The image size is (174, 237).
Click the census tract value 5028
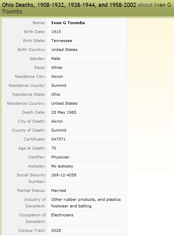click(56, 230)
